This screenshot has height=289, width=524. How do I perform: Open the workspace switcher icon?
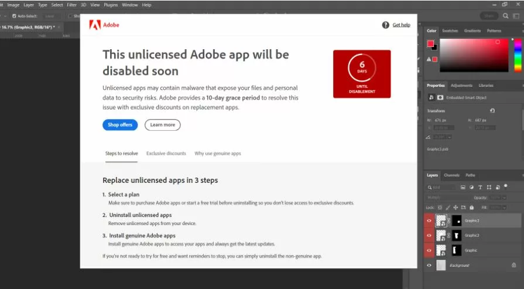pyautogui.click(x=516, y=16)
